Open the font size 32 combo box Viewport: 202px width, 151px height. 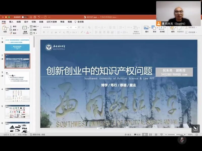tap(73, 27)
